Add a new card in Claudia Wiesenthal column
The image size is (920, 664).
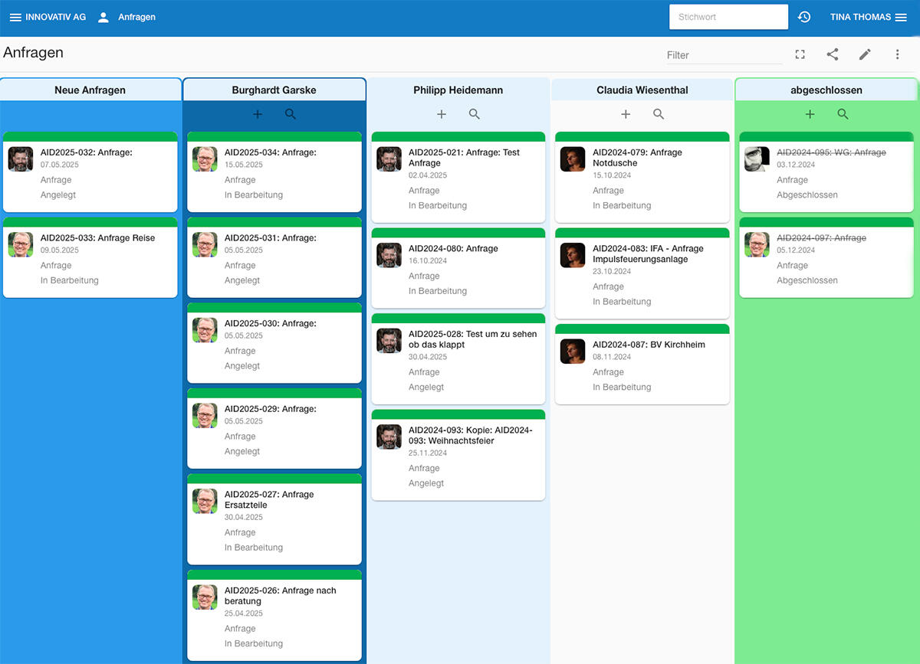coord(626,113)
